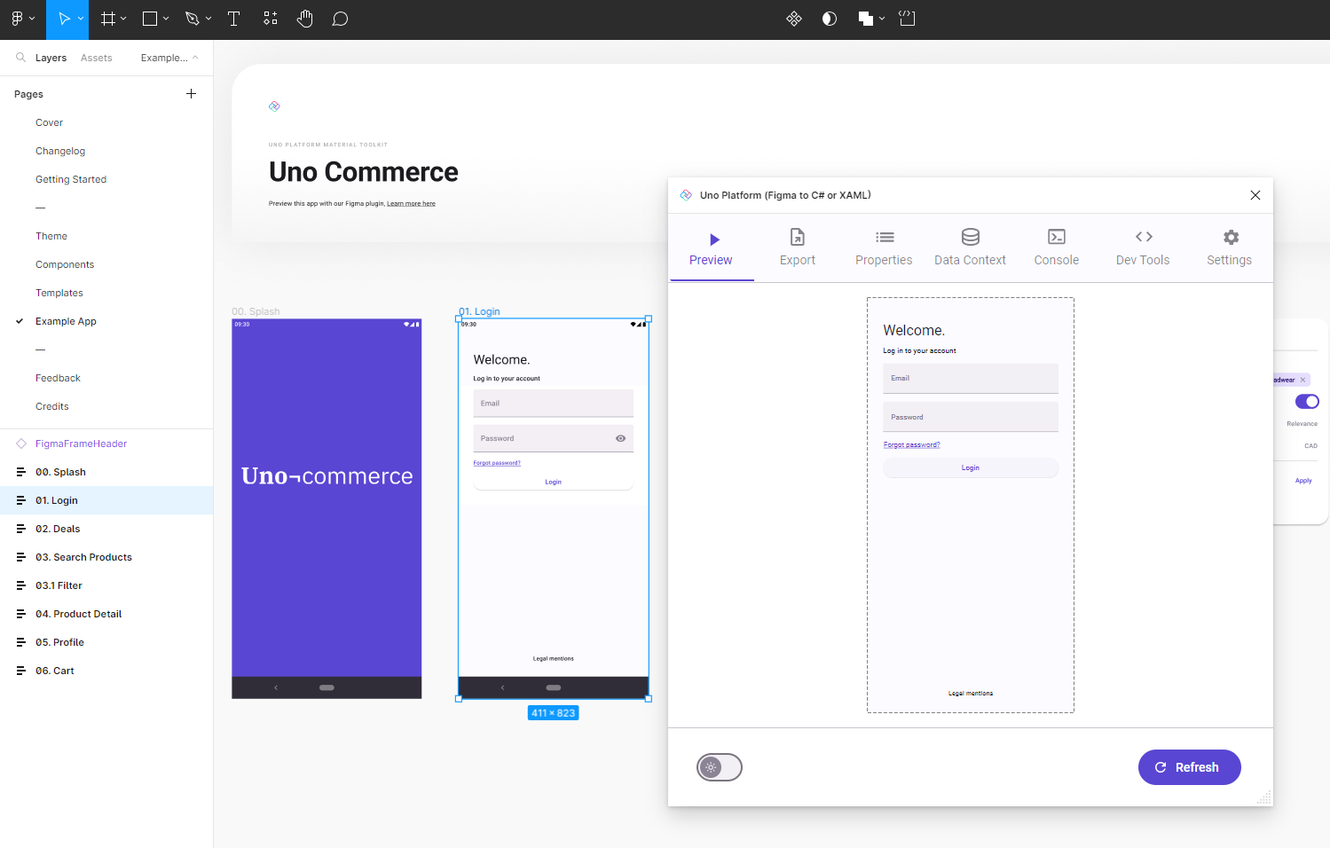Click the Refresh button in the plugin

click(x=1189, y=767)
